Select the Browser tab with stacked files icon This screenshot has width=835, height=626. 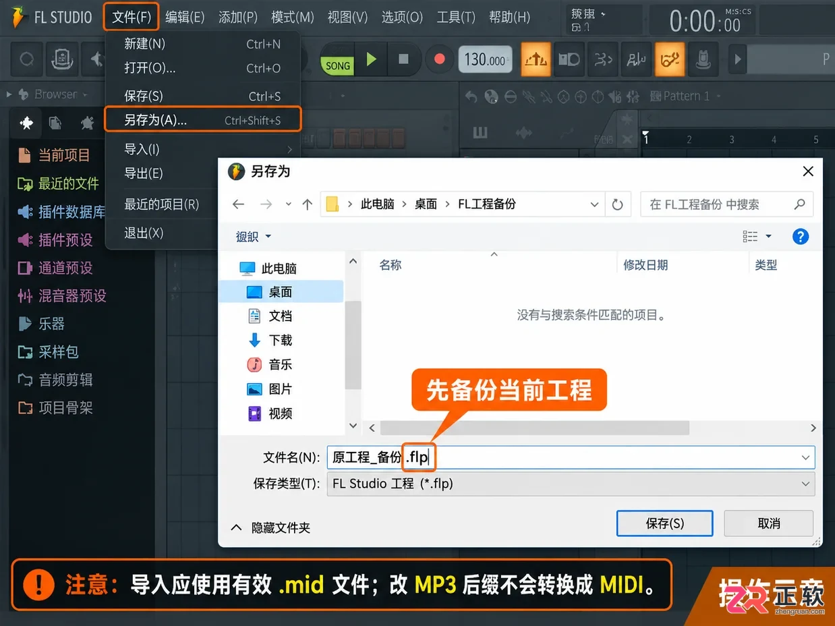point(55,123)
